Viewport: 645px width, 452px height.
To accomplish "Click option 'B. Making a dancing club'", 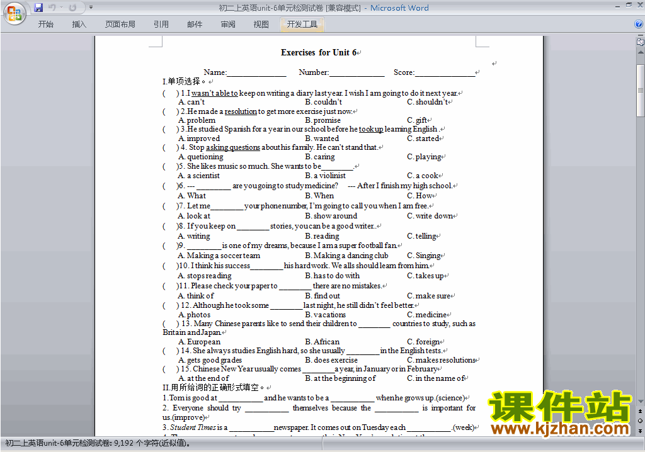I will [347, 256].
